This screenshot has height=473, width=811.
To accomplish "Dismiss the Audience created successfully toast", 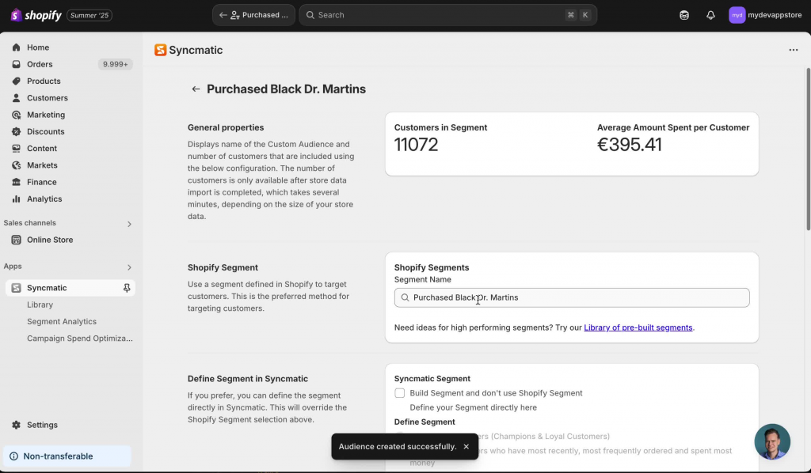I will pyautogui.click(x=466, y=447).
